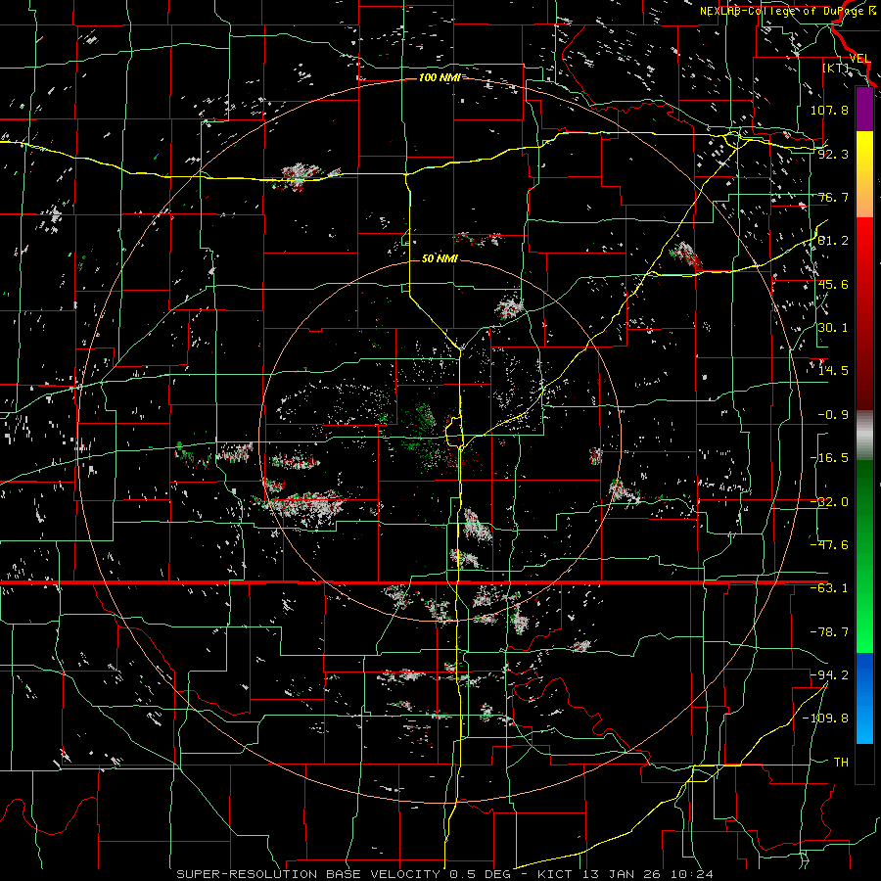Click the 92.3 legend value
Screen dimensions: 881x881
click(x=833, y=154)
